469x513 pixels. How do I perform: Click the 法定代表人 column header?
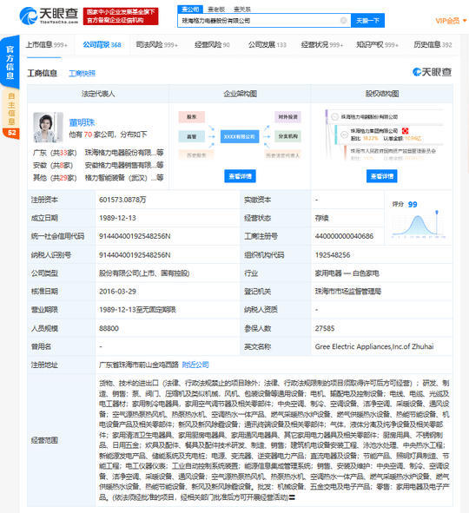[x=98, y=94]
